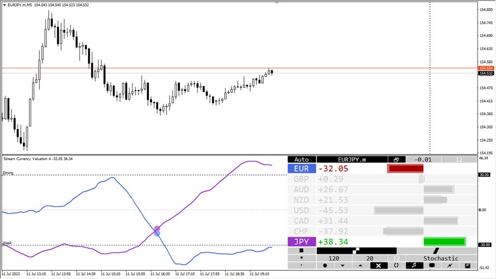Click the up arrow in the bottom row
Screen dimensions: 496x279
click(361, 266)
